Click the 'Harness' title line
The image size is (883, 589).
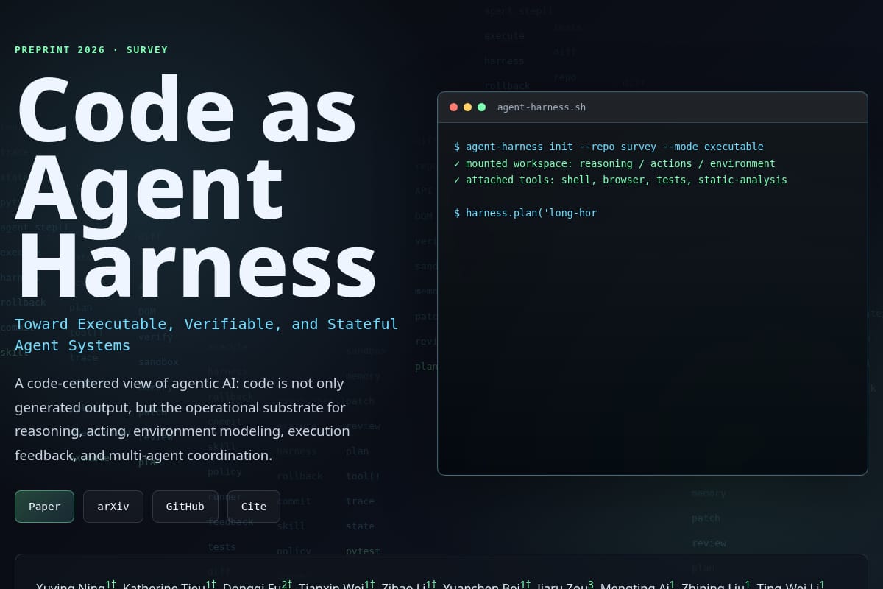point(196,265)
